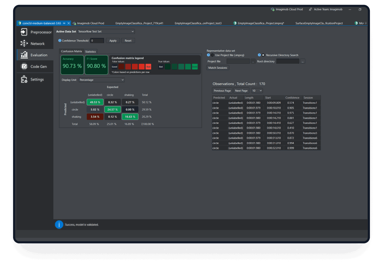Click the Active Team user icon
Screen dimensions: 383x270
click(x=310, y=10)
